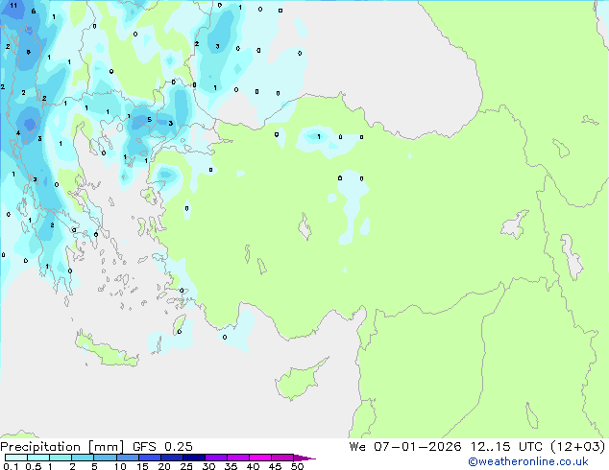609x470 pixels.
Task: Click the 1–2 mm legend color swatch
Action: tap(61, 458)
